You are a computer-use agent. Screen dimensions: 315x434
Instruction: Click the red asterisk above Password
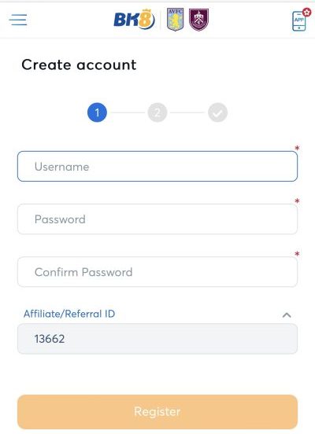pos(297,201)
